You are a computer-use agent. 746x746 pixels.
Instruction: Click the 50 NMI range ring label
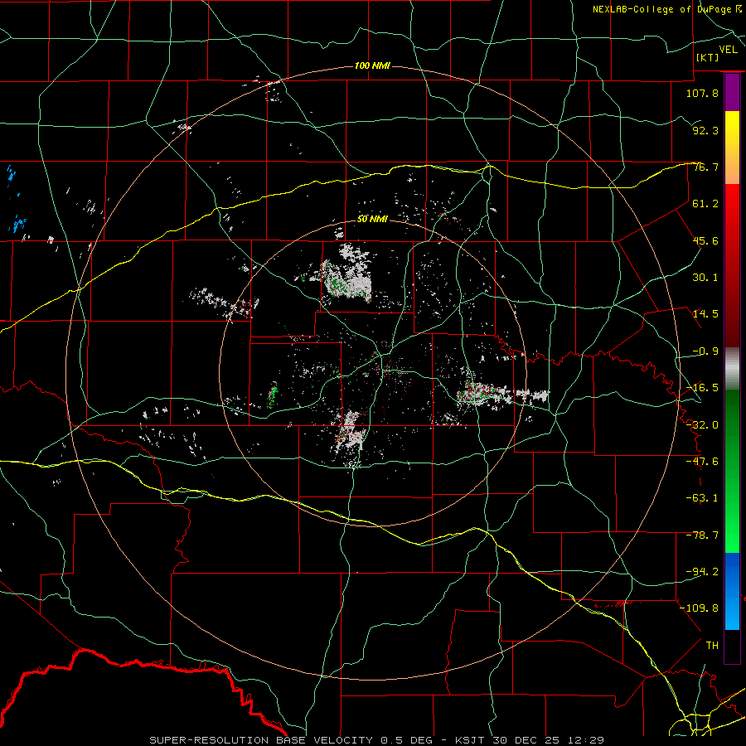coord(372,219)
